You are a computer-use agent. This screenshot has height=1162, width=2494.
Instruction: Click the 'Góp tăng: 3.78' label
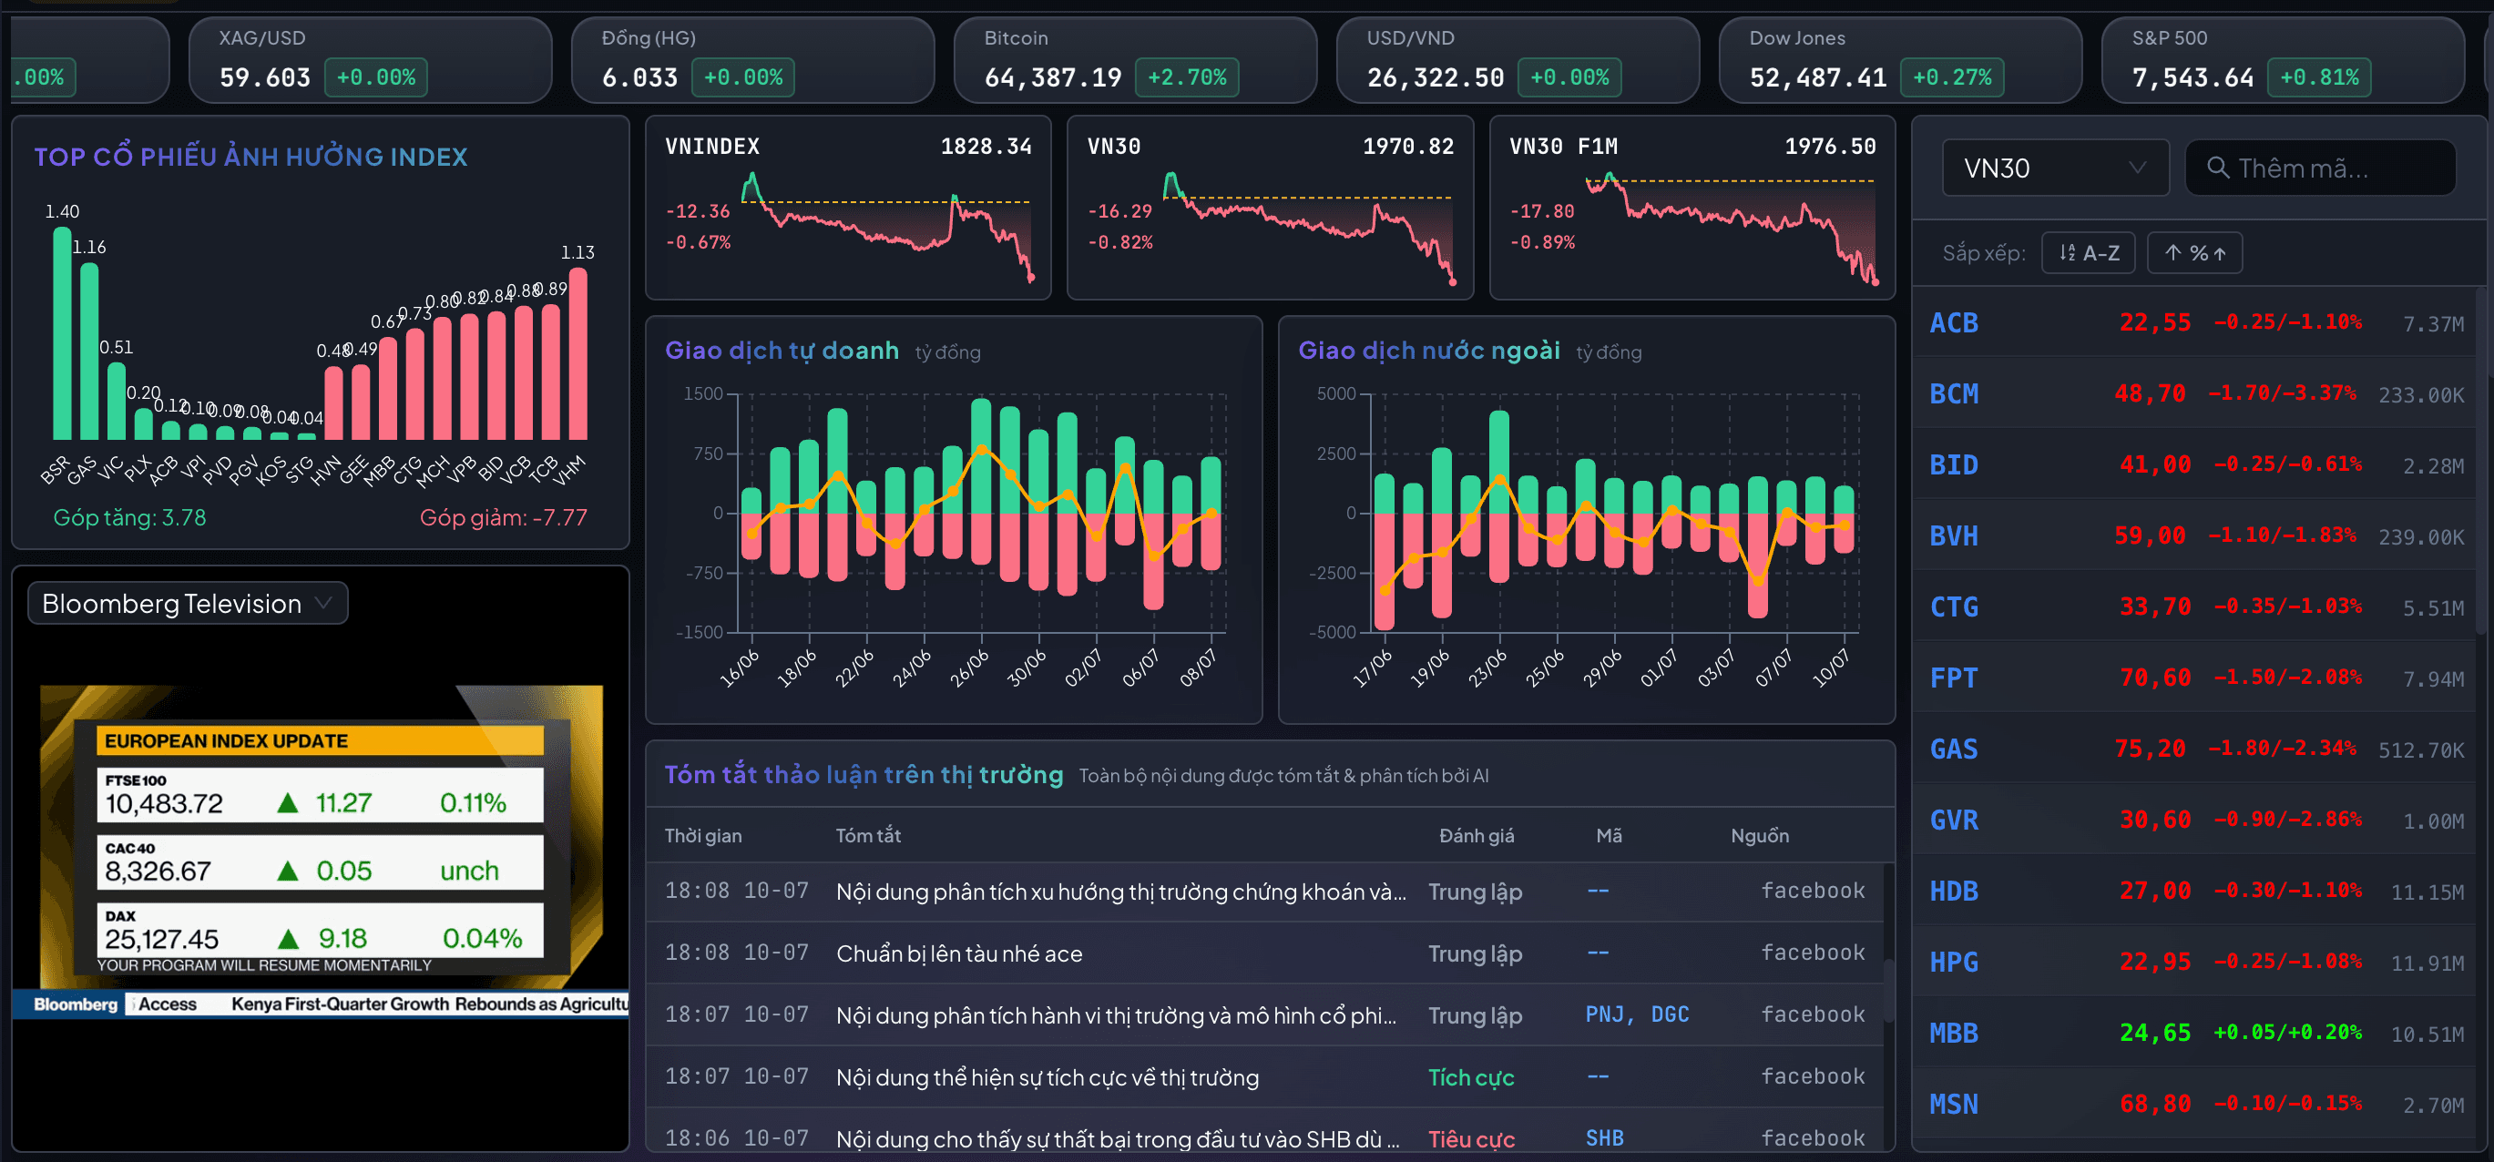(129, 518)
